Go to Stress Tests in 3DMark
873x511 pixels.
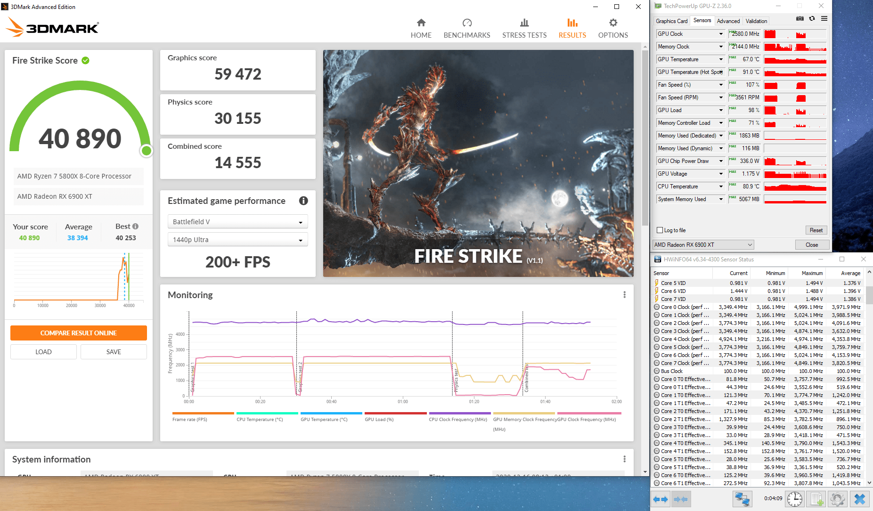(524, 28)
